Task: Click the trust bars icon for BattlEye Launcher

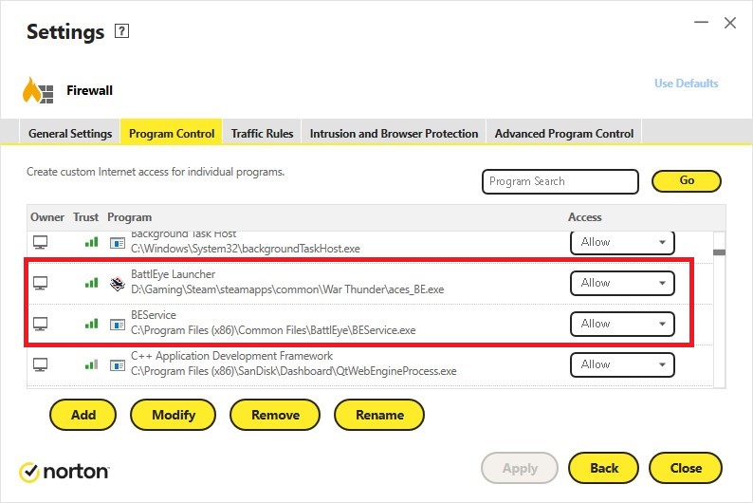Action: pos(91,283)
